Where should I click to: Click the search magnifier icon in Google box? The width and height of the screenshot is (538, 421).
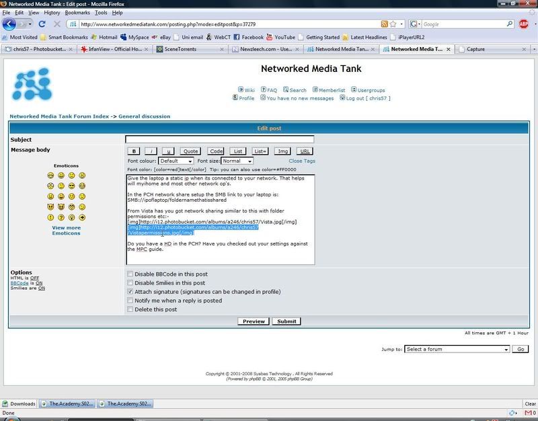pos(510,24)
